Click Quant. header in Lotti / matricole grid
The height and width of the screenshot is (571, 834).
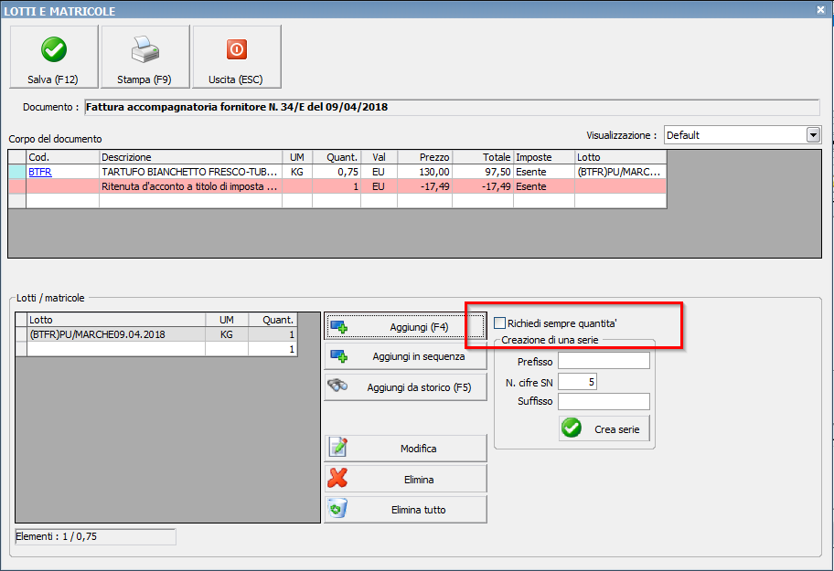[273, 320]
